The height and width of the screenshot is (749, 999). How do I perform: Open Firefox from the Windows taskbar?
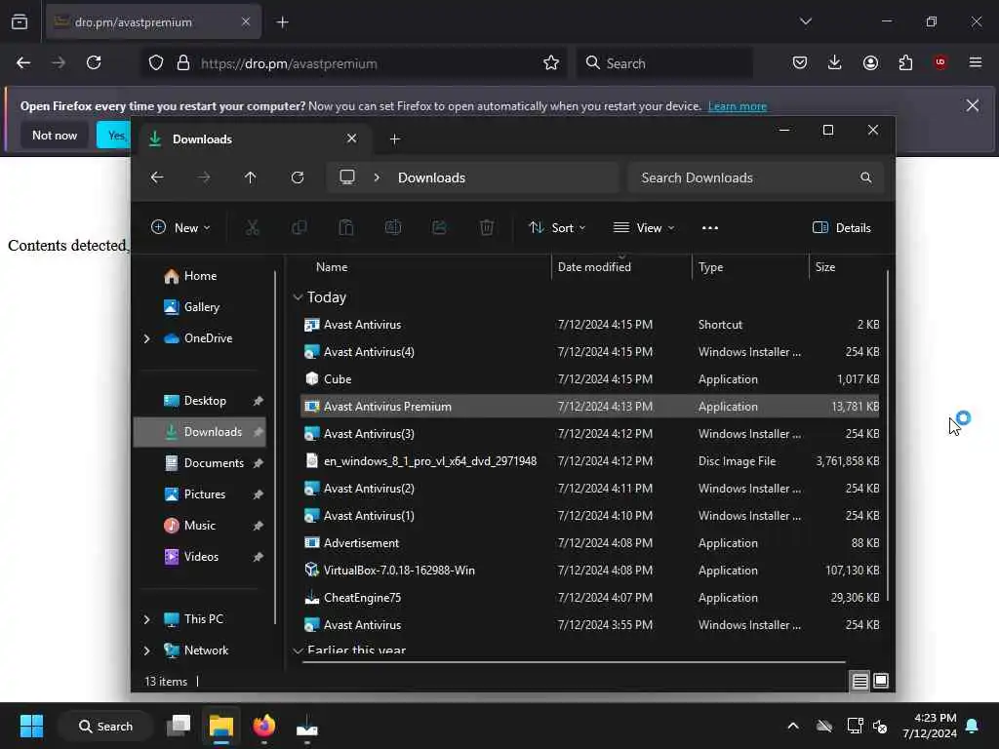(263, 726)
